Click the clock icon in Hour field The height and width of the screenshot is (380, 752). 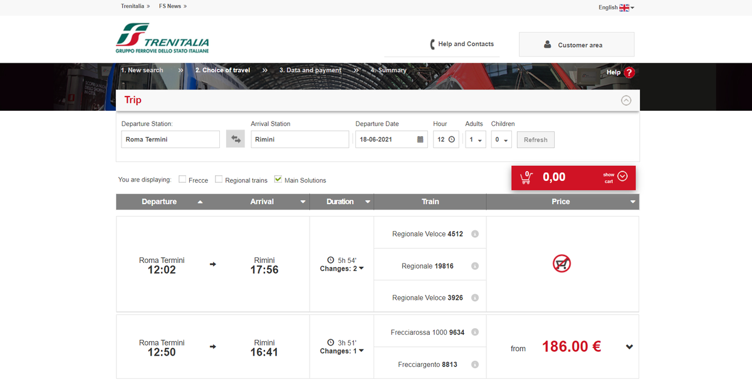click(451, 140)
